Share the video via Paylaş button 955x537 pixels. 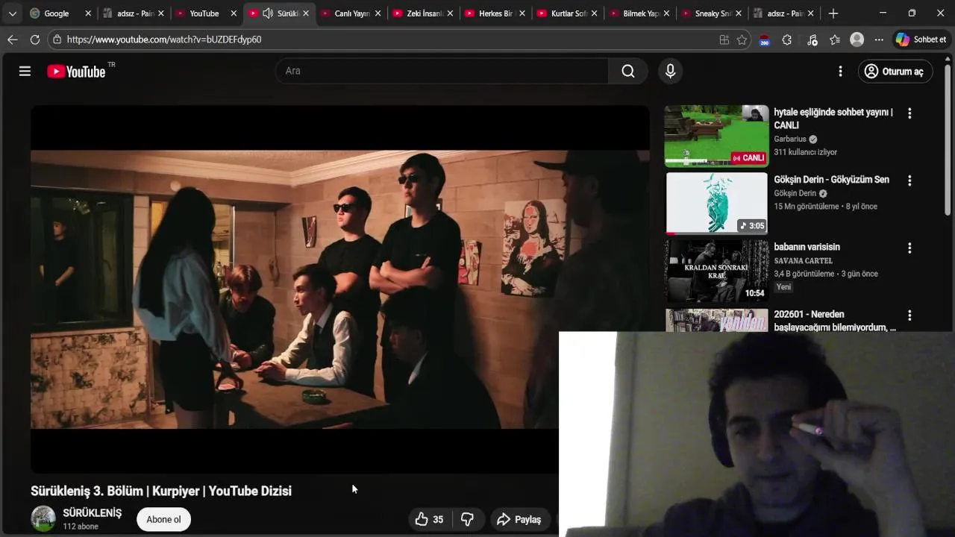pos(520,519)
